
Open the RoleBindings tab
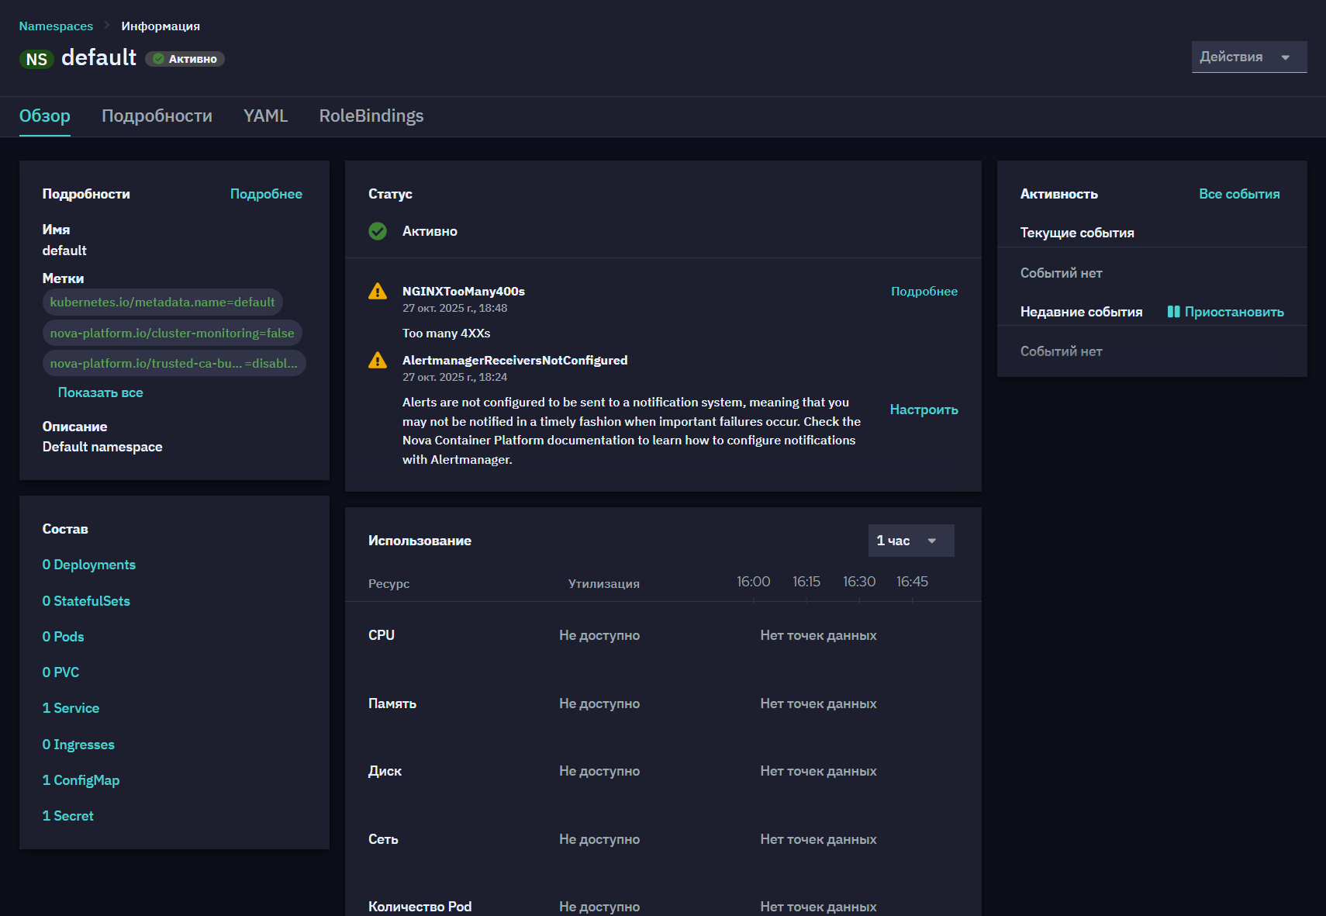371,116
